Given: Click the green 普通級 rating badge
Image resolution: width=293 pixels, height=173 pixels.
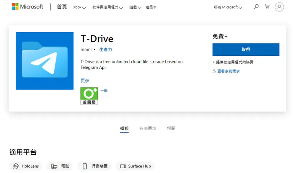Looking at the screenshot, I should (x=89, y=96).
